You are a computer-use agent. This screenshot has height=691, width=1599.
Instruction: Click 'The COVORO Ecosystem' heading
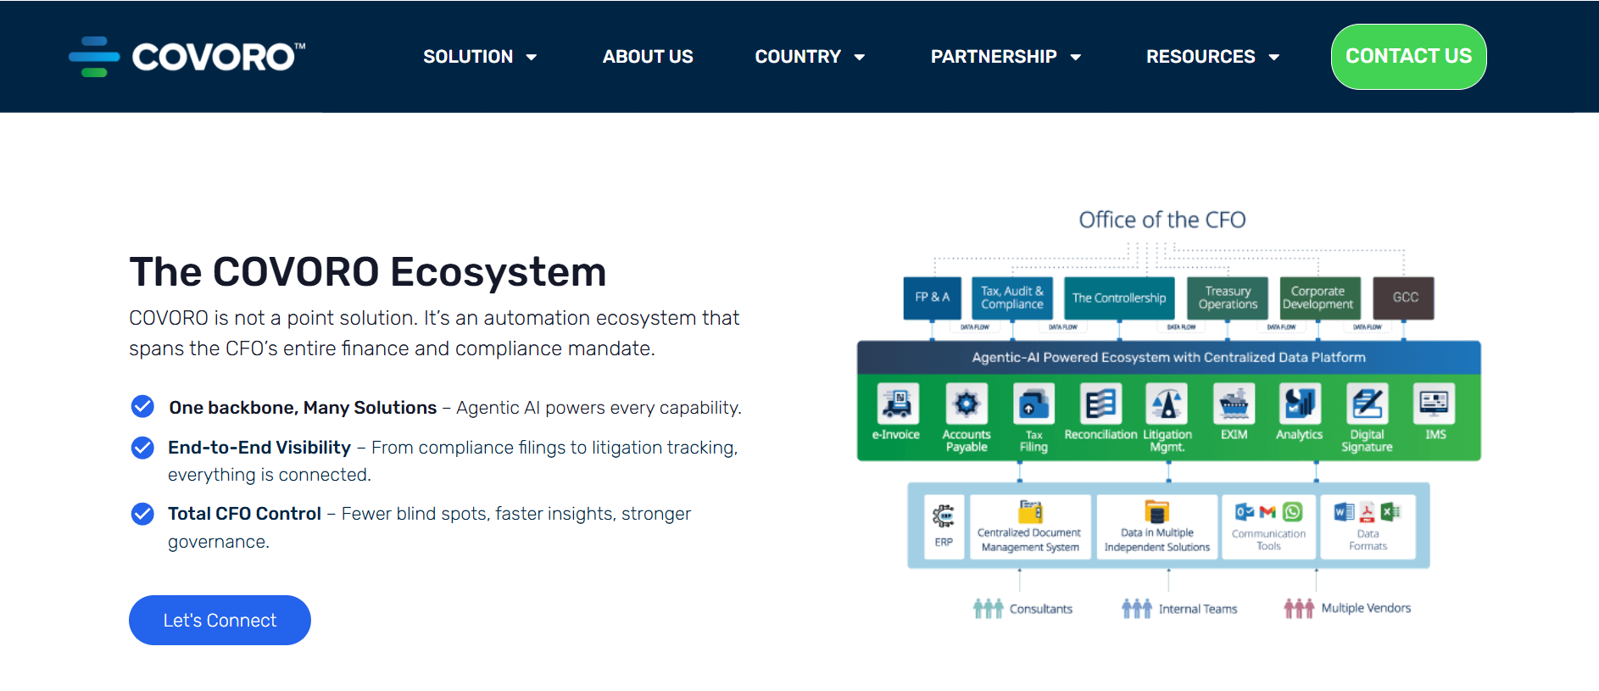point(368,272)
